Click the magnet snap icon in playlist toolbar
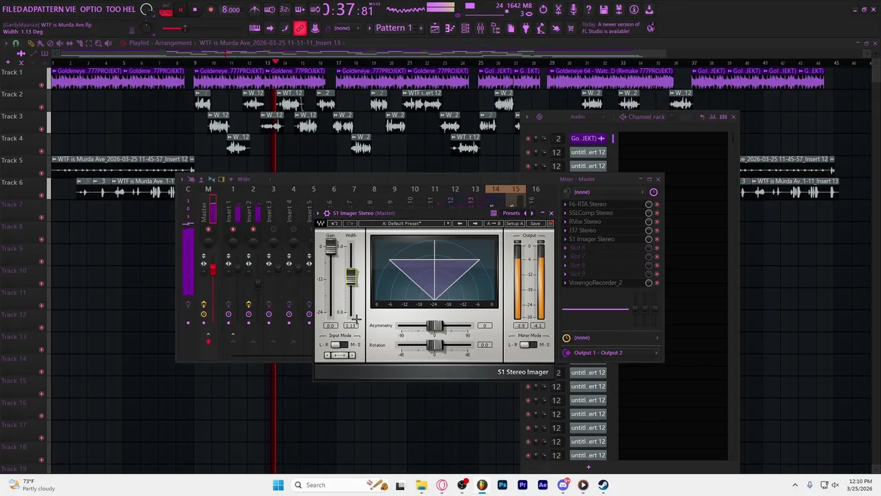This screenshot has height=496, width=881. pyautogui.click(x=16, y=43)
